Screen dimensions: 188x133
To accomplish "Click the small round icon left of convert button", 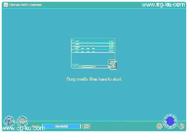I will click(x=159, y=126).
